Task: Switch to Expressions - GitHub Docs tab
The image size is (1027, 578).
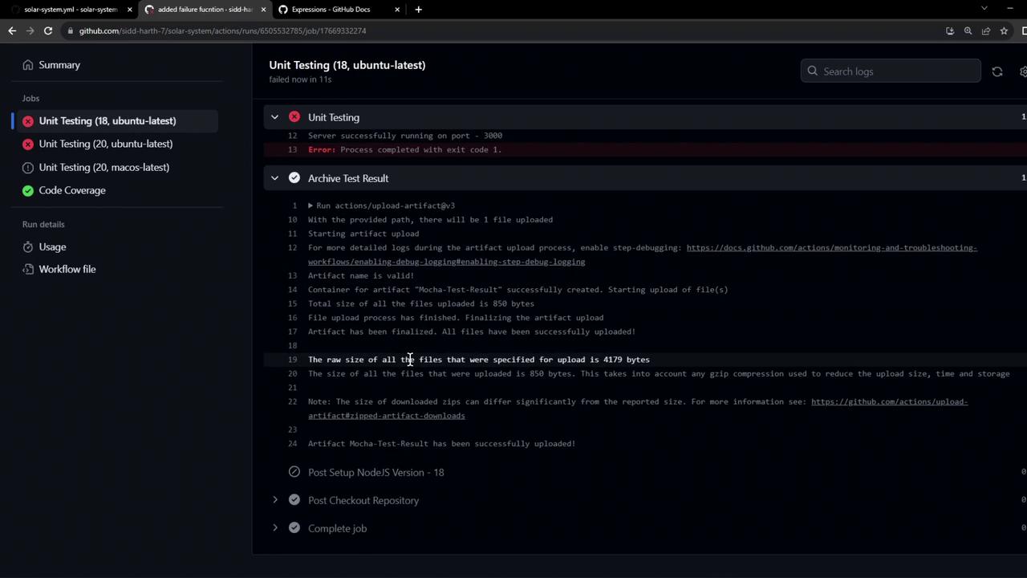Action: coord(331,10)
